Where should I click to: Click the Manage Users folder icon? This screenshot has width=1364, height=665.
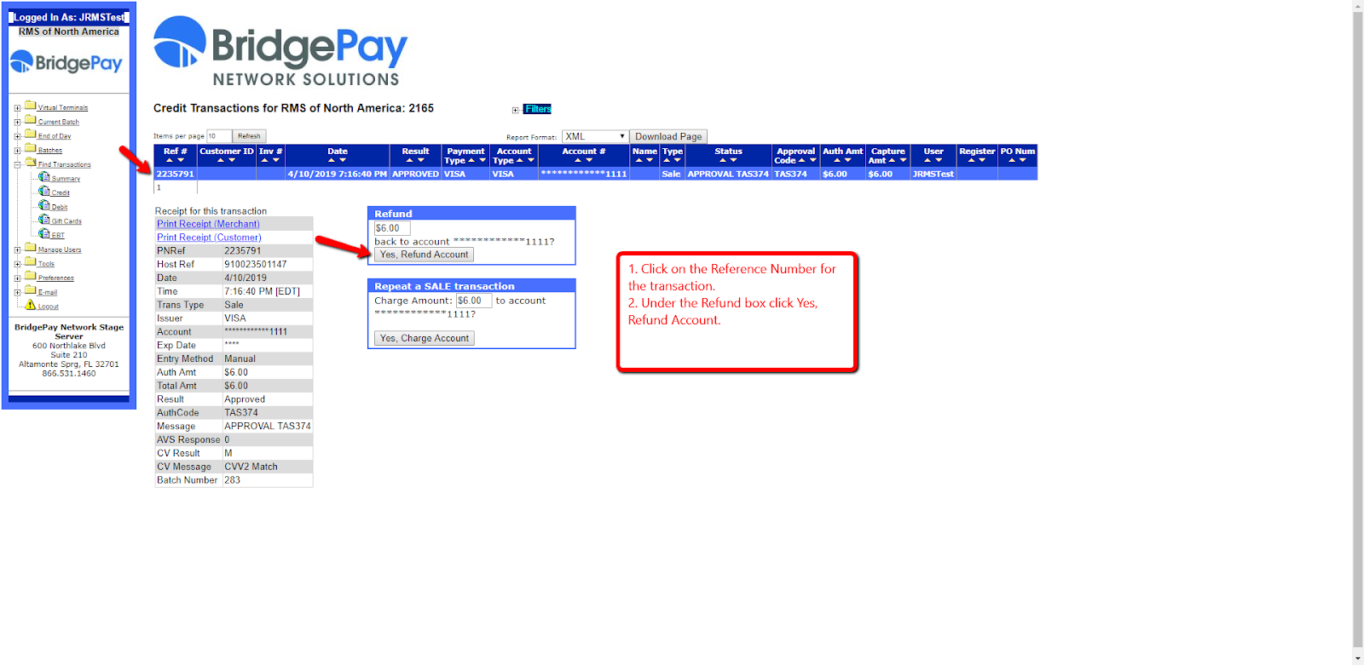(x=31, y=248)
